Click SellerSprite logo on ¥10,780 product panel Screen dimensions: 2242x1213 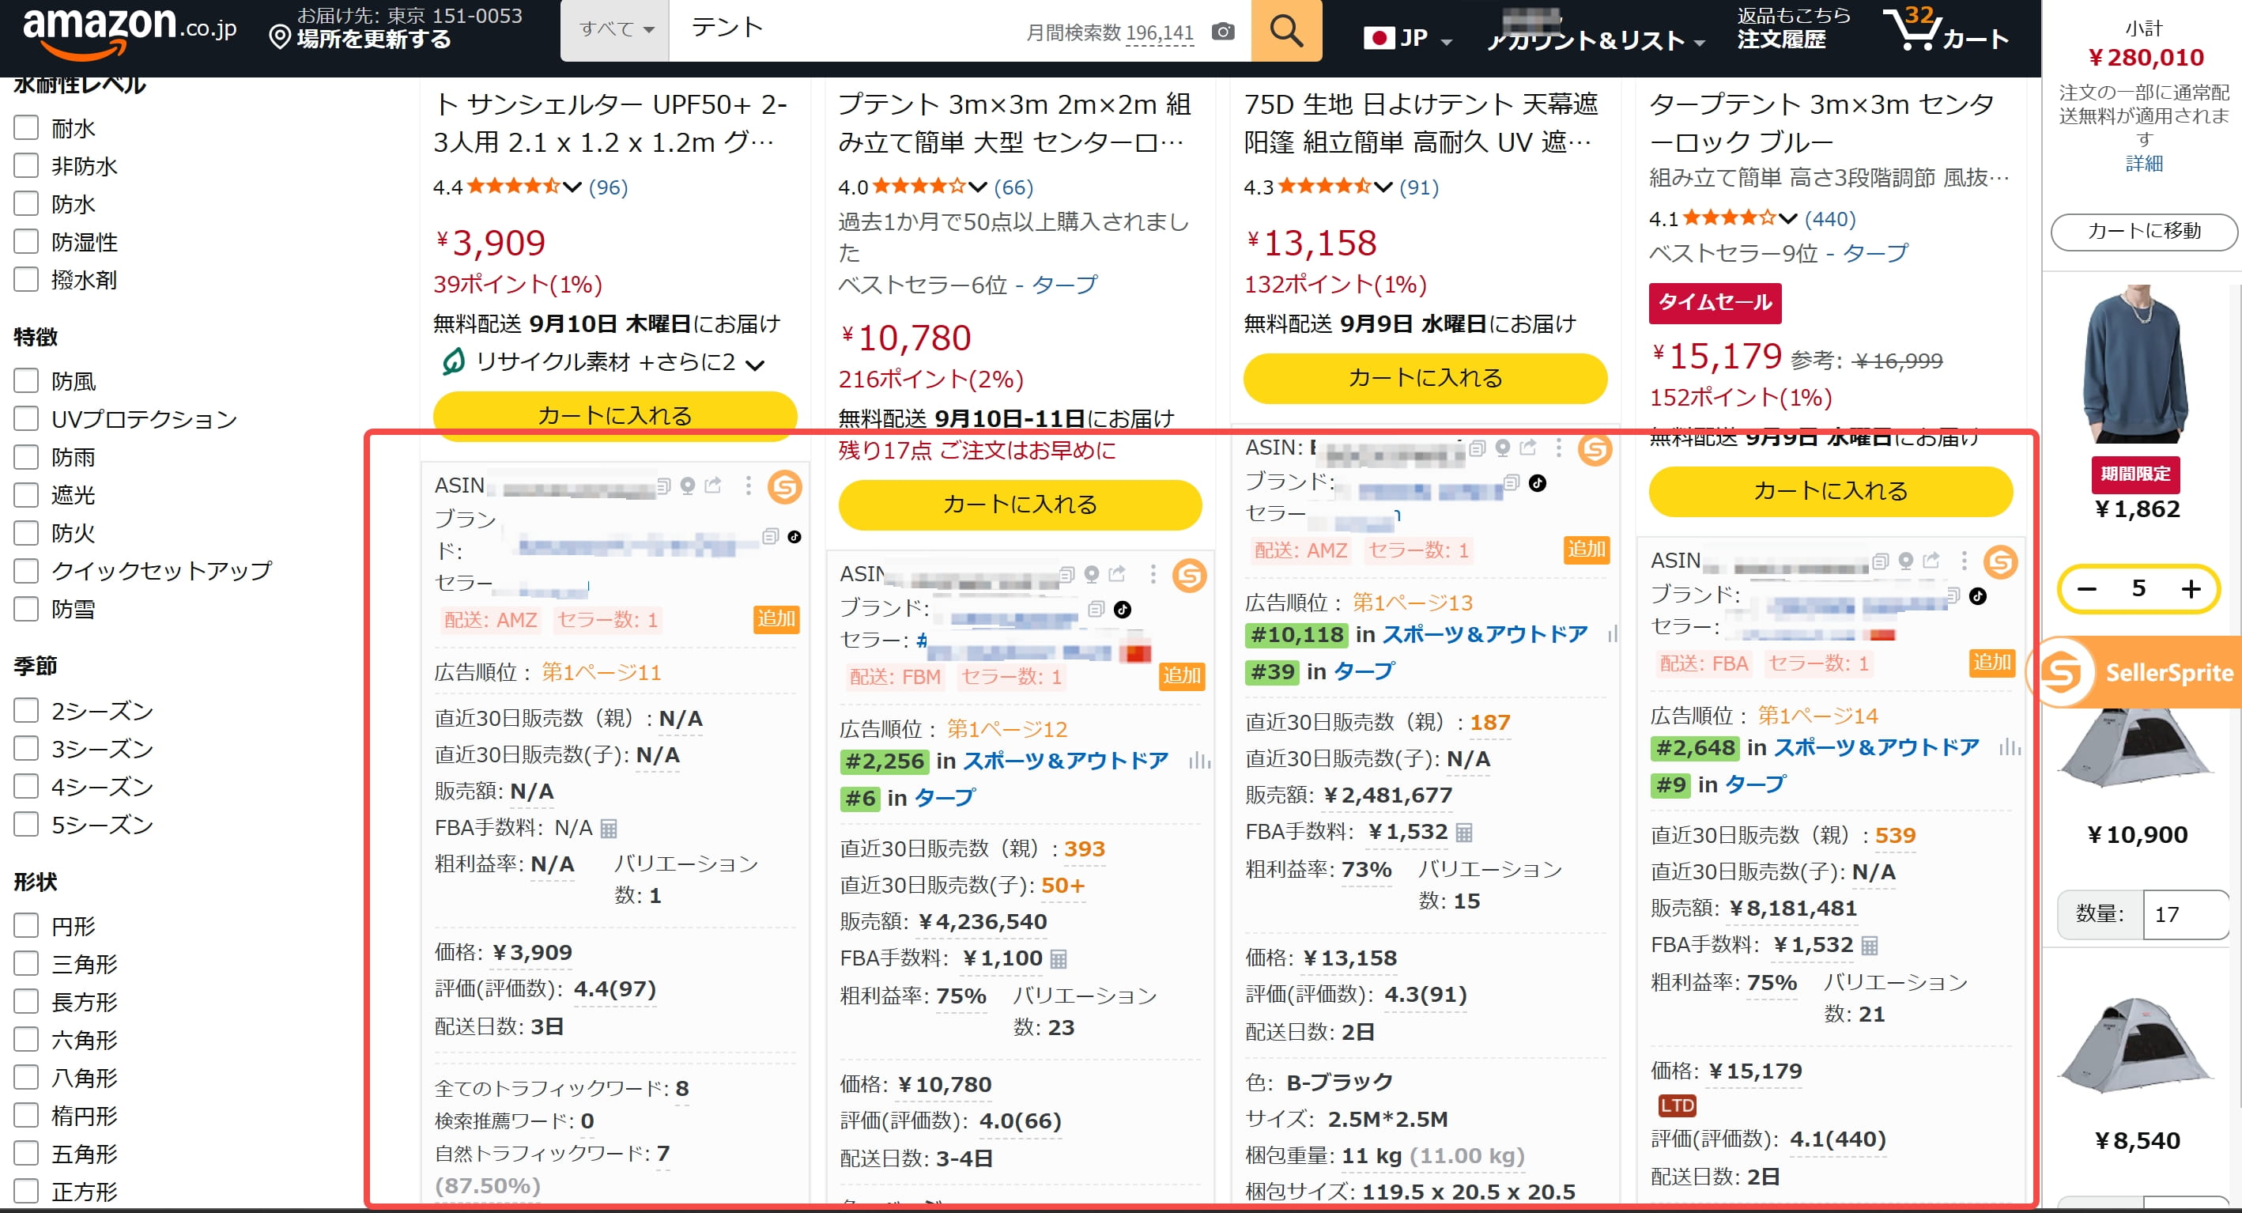(x=1190, y=576)
